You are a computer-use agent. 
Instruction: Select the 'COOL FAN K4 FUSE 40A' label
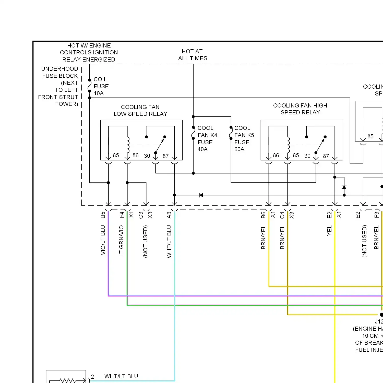point(207,139)
